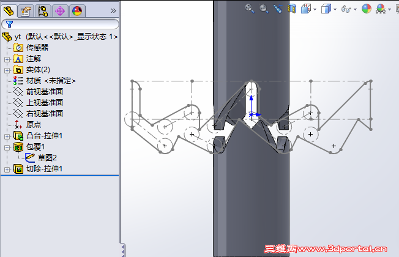Click the Previous View icon
399x257 pixels.
[x=278, y=9]
